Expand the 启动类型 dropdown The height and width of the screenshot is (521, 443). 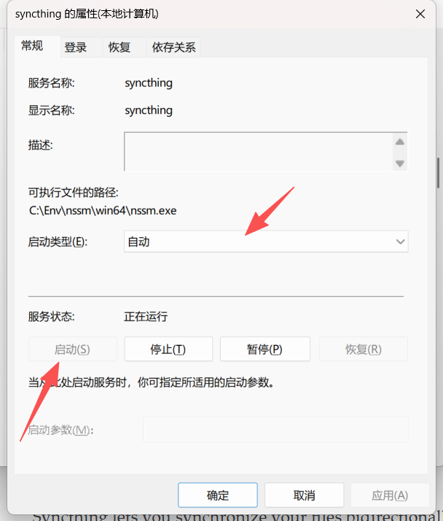(266, 242)
